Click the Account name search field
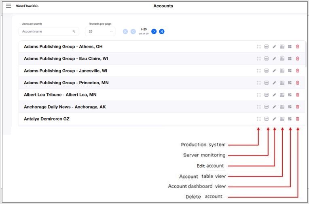 point(45,31)
